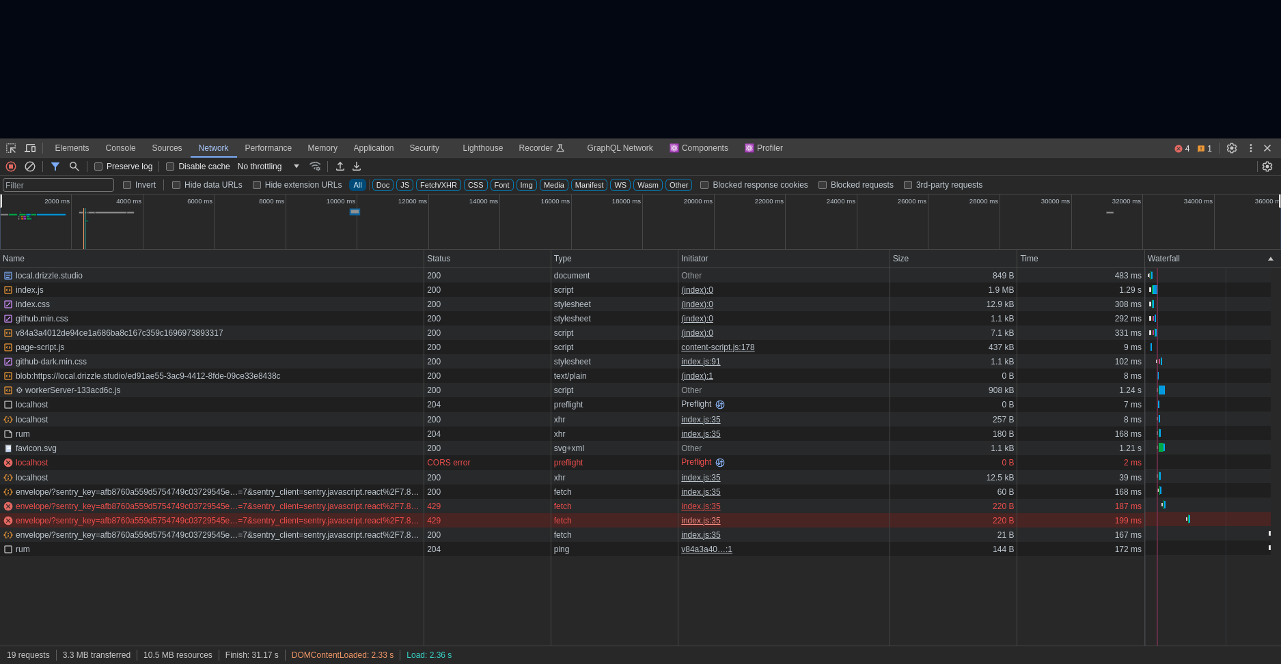The image size is (1281, 664).
Task: Click the network Filter text field
Action: tap(59, 185)
